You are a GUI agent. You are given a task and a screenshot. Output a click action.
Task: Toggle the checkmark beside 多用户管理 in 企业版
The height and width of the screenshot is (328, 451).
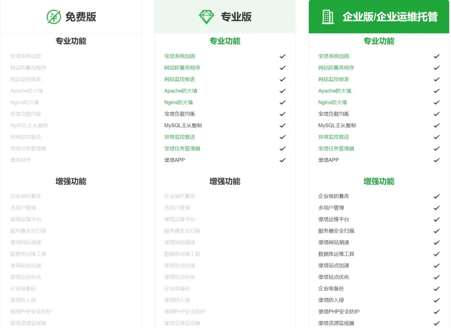(x=437, y=208)
